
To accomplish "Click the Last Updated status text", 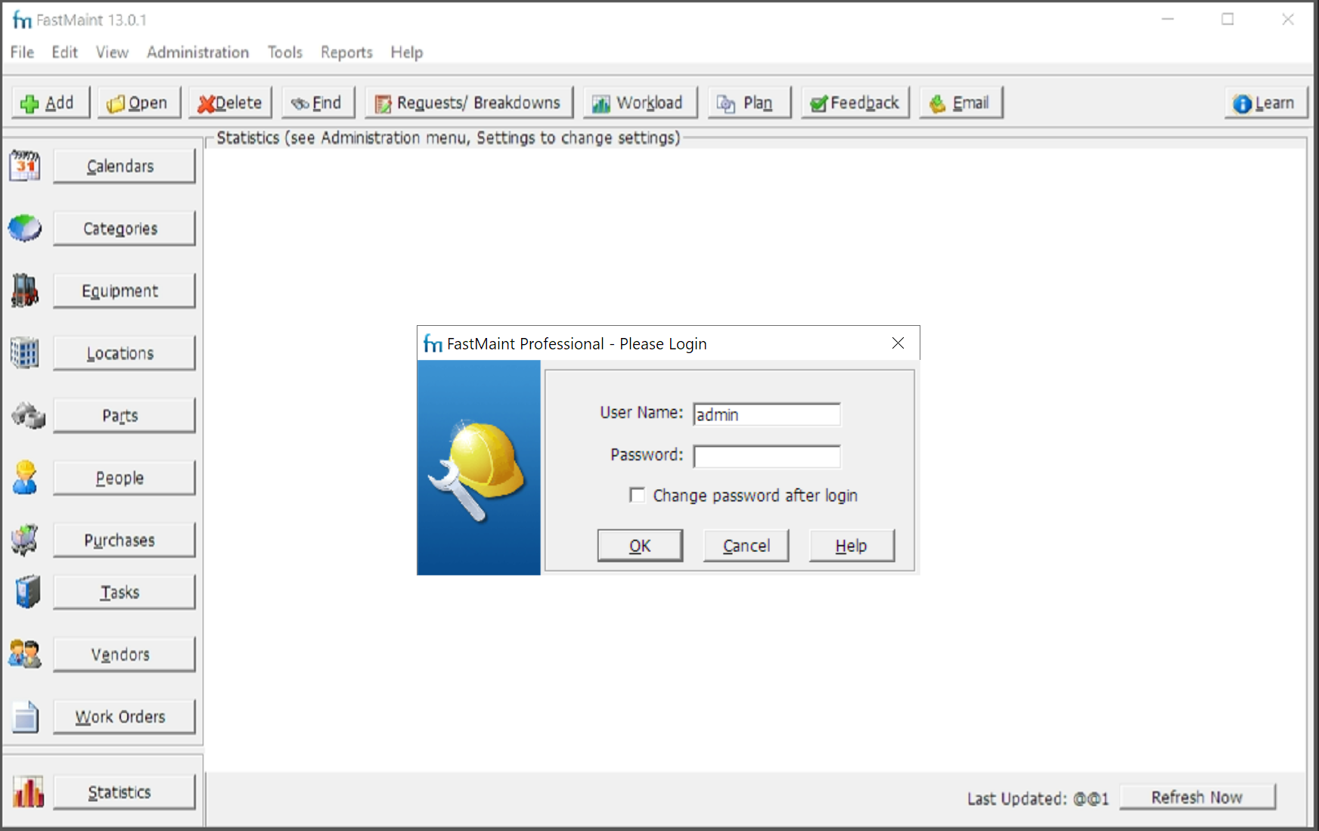I will (1038, 798).
